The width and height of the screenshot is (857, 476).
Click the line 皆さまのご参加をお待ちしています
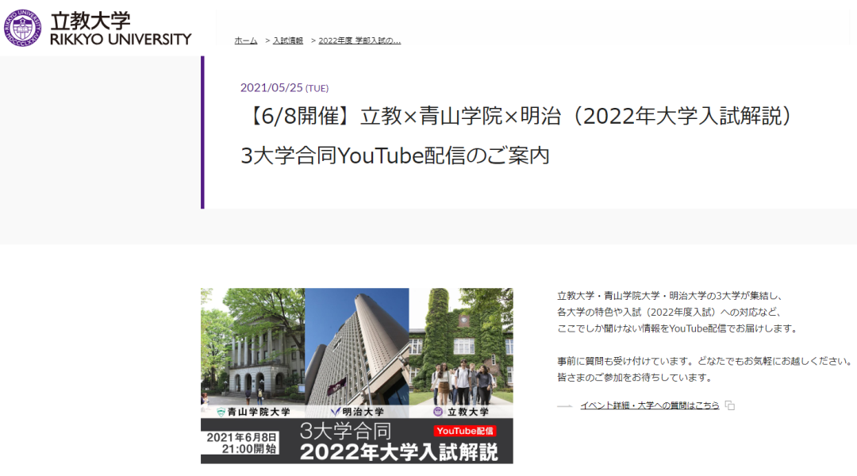[x=635, y=378]
